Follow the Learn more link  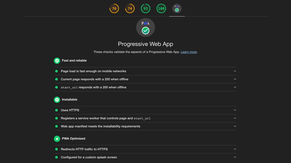click(189, 52)
